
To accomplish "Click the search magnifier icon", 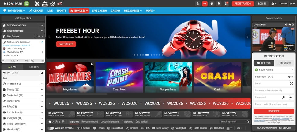I will pyautogui.click(x=248, y=122).
